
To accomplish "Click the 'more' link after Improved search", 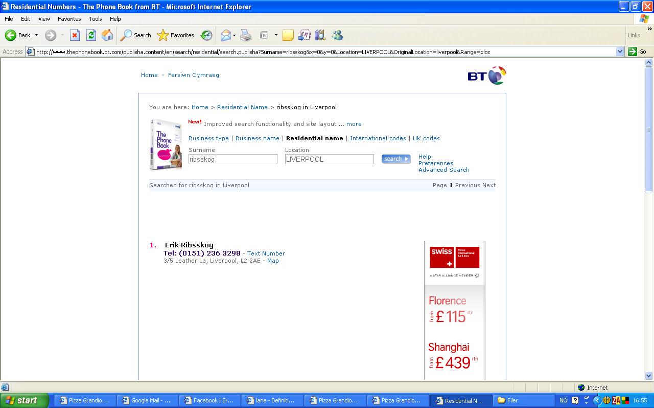I will [354, 124].
